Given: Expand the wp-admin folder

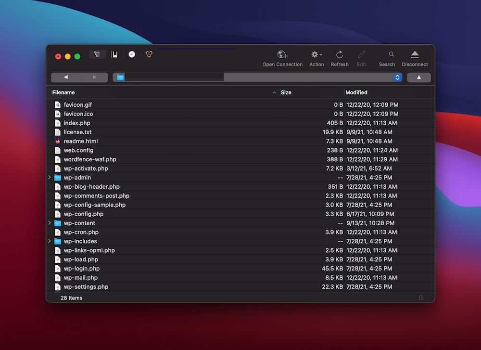Looking at the screenshot, I should pos(50,178).
